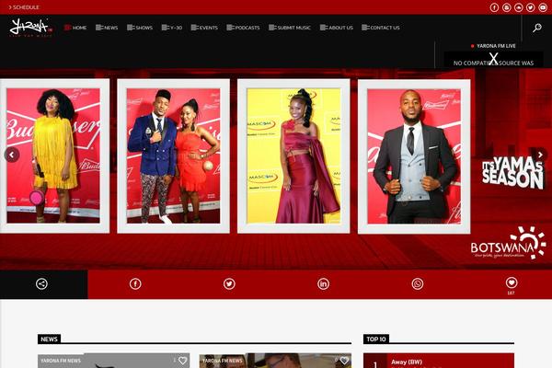Share page on Facebook from share bar
Screen dimensions: 552x368
click(x=135, y=284)
